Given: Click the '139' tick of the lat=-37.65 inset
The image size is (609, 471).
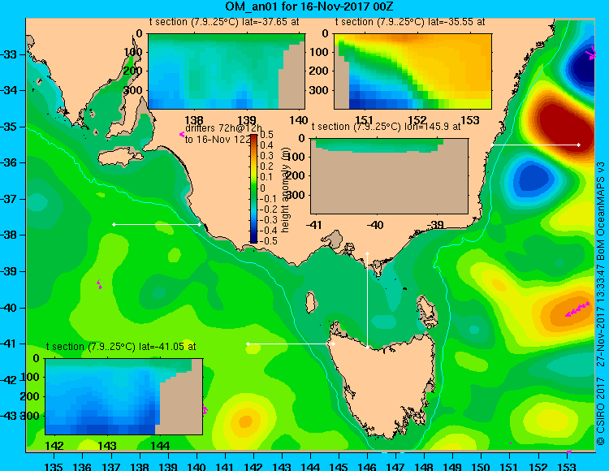Looking at the screenshot, I should (x=247, y=120).
